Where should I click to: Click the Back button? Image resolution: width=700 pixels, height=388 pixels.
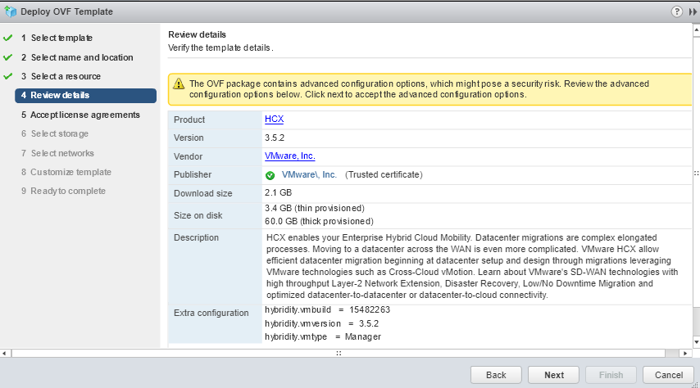tap(496, 375)
